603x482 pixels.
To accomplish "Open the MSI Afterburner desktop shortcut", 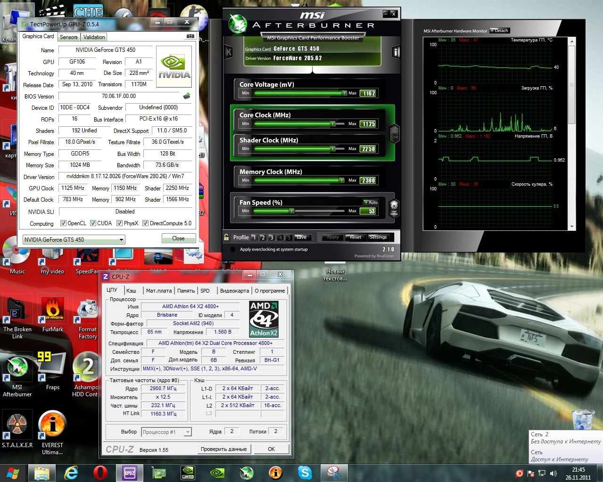I will tap(17, 375).
